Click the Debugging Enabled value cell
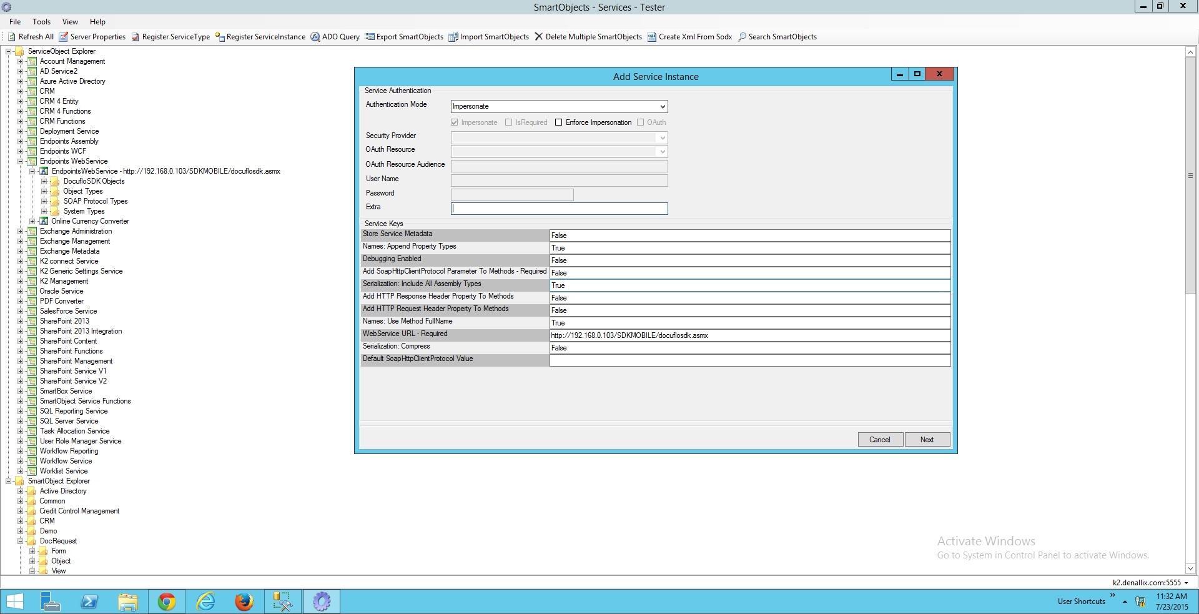Viewport: 1199px width, 614px height. point(750,260)
